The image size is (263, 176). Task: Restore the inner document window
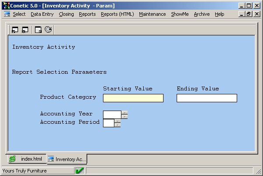249,14
